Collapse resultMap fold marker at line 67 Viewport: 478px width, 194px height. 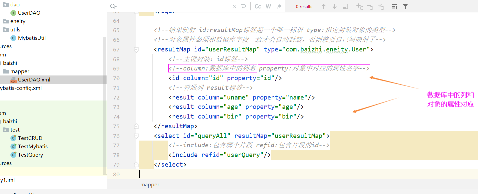(x=136, y=50)
